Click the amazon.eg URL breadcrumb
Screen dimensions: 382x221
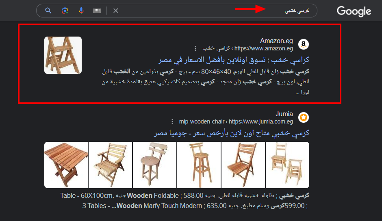(x=247, y=48)
